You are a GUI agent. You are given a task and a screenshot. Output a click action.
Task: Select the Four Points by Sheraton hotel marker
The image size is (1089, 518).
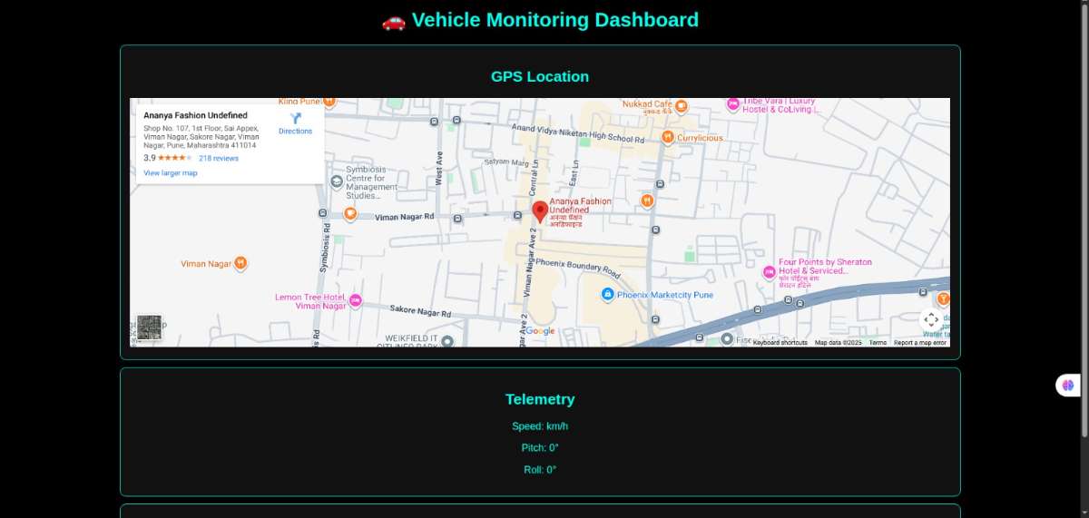(769, 271)
